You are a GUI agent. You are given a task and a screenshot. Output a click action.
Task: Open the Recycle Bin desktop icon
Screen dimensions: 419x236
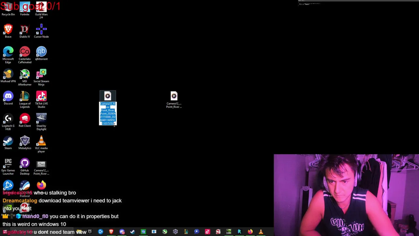8,9
